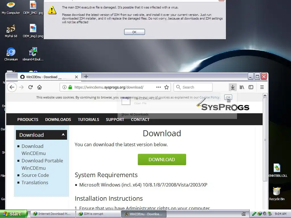Click the green padlock connection icon
The width and height of the screenshot is (291, 218).
pyautogui.click(x=70, y=87)
